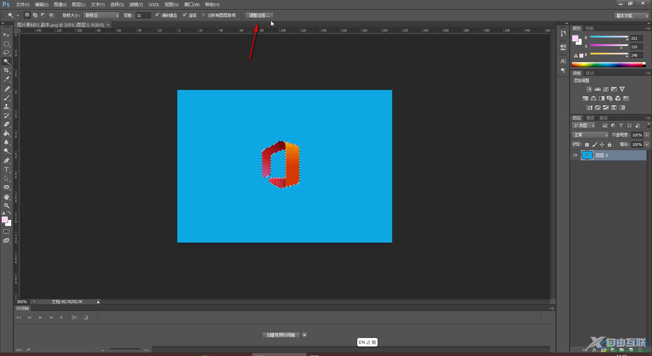
Task: Open the timeline type dropdown arrow
Action: coord(304,335)
